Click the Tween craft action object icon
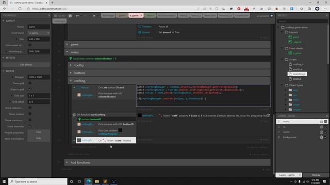The width and height of the screenshot is (330, 185). coord(140,115)
